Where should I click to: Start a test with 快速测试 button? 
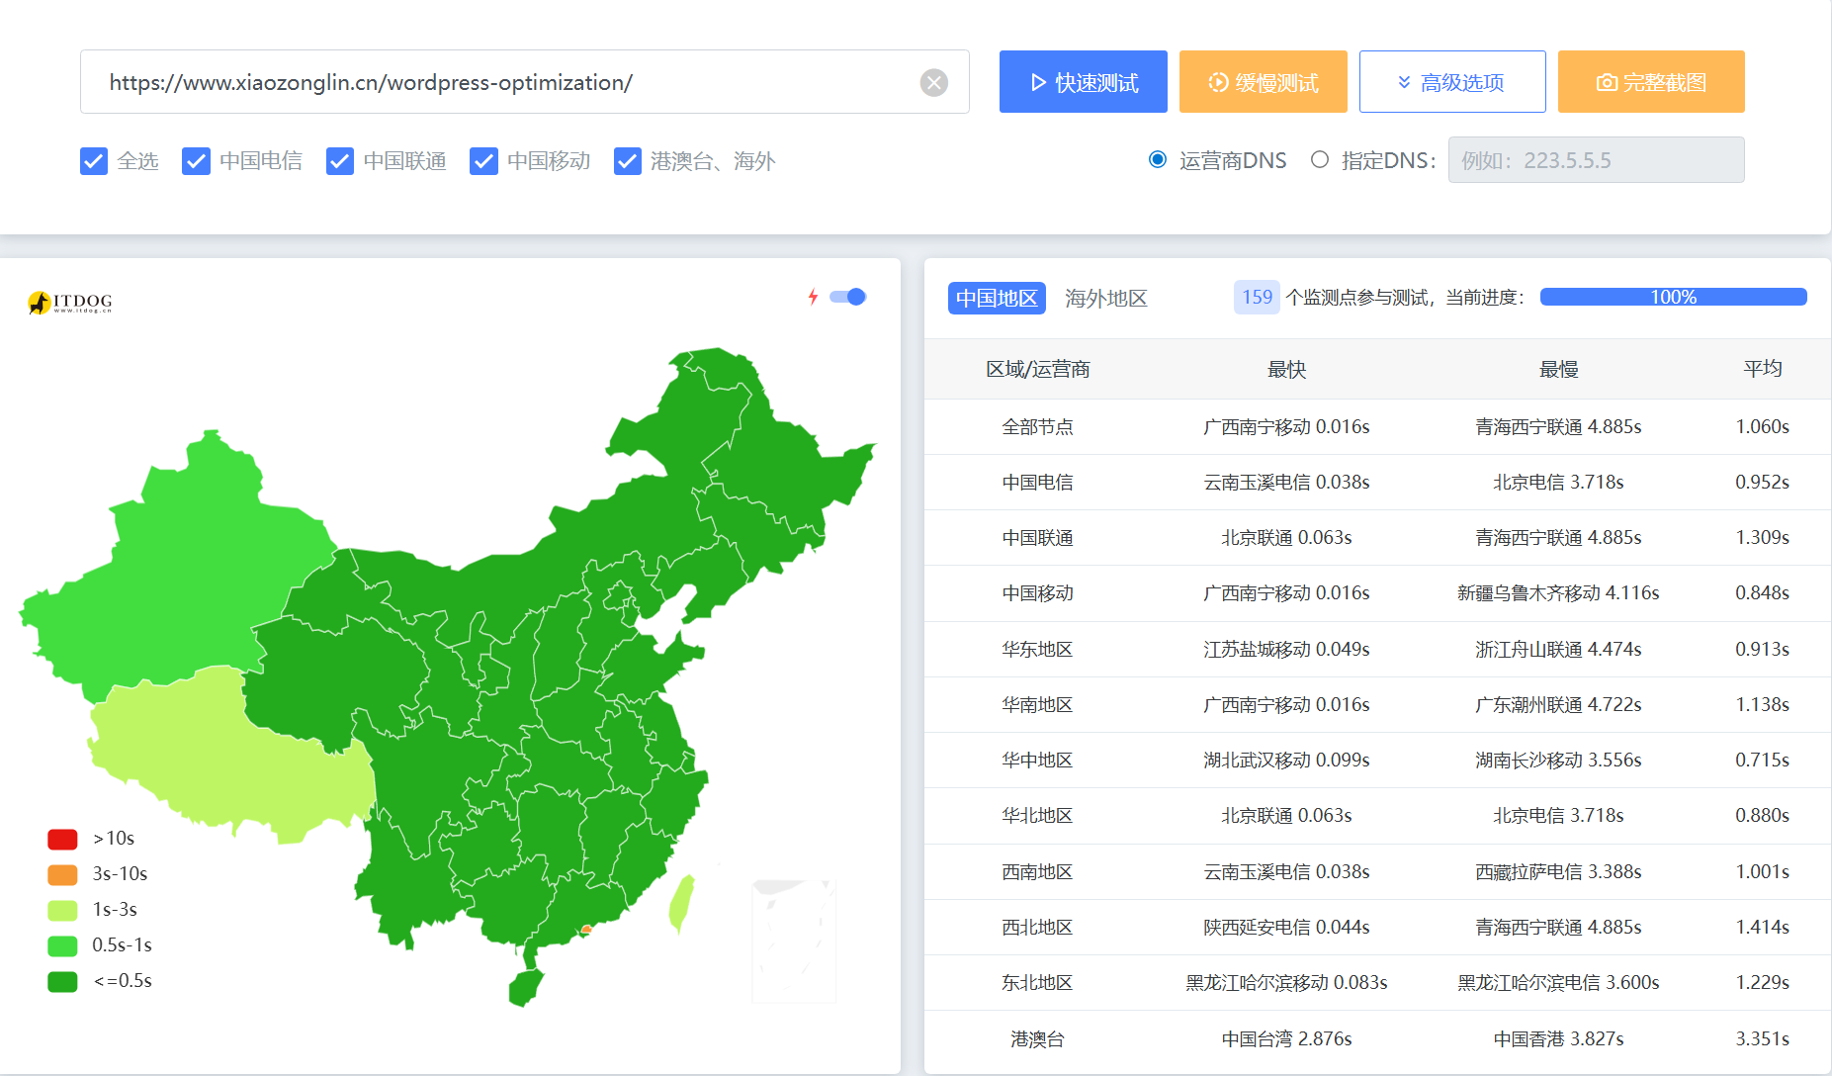1083,81
